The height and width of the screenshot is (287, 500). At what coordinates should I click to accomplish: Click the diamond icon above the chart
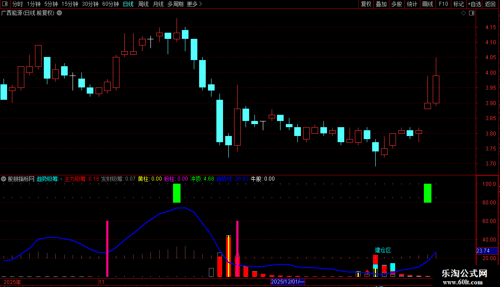click(463, 13)
